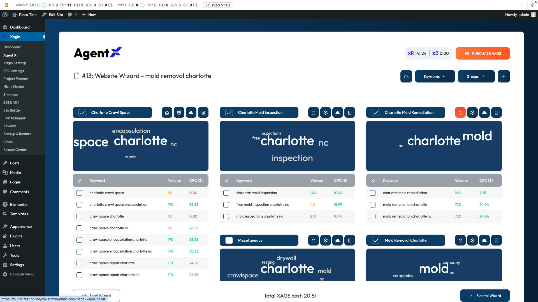
Task: Click cloud icon for Charlotte Crawl Space group
Action: [x=191, y=112]
